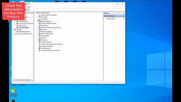Select the System devices label

click(46, 48)
